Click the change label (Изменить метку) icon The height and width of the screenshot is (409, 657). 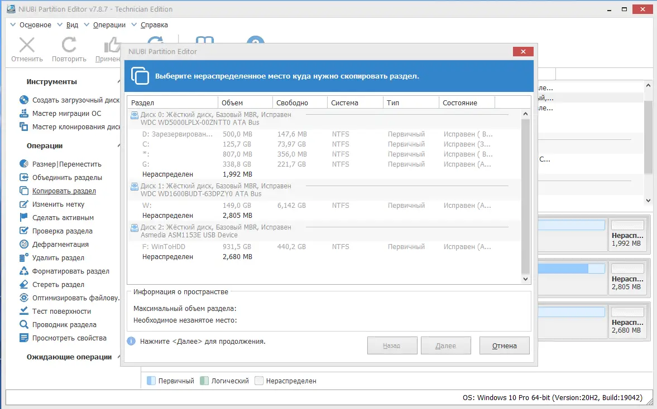coord(24,204)
